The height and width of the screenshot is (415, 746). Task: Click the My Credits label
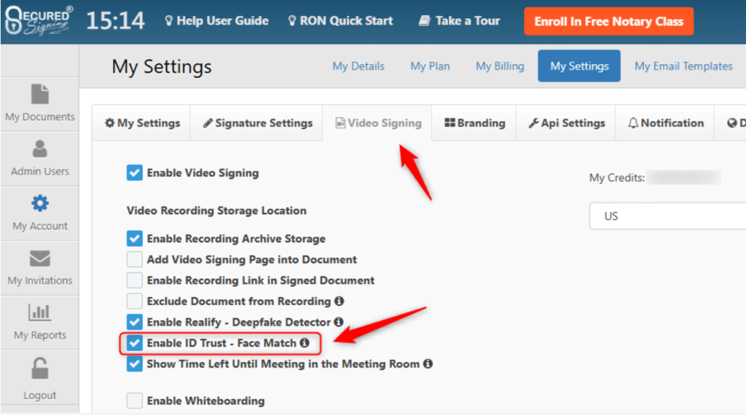point(616,178)
